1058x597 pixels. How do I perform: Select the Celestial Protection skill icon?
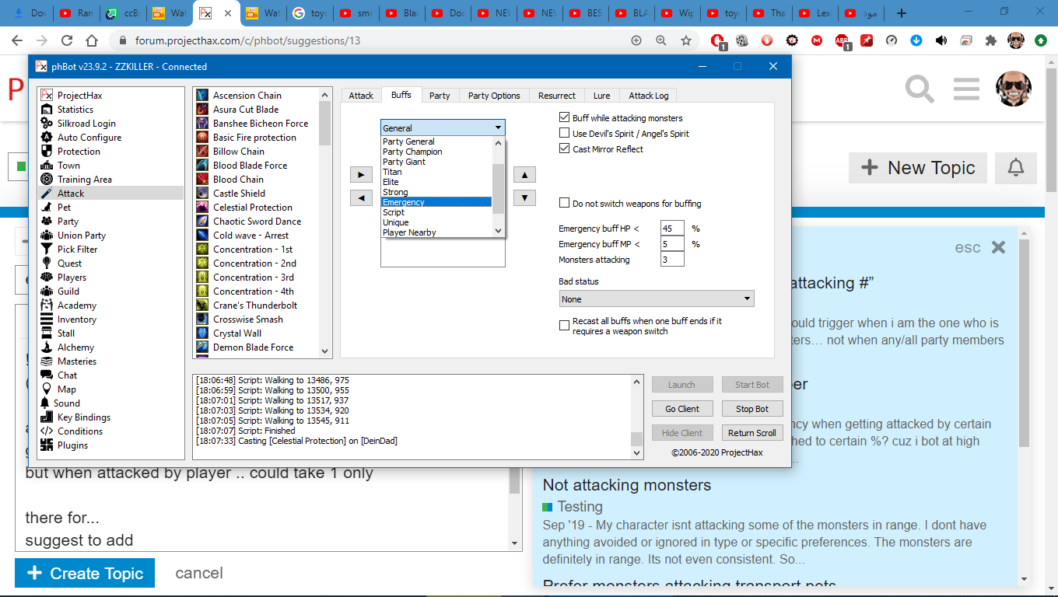(201, 208)
